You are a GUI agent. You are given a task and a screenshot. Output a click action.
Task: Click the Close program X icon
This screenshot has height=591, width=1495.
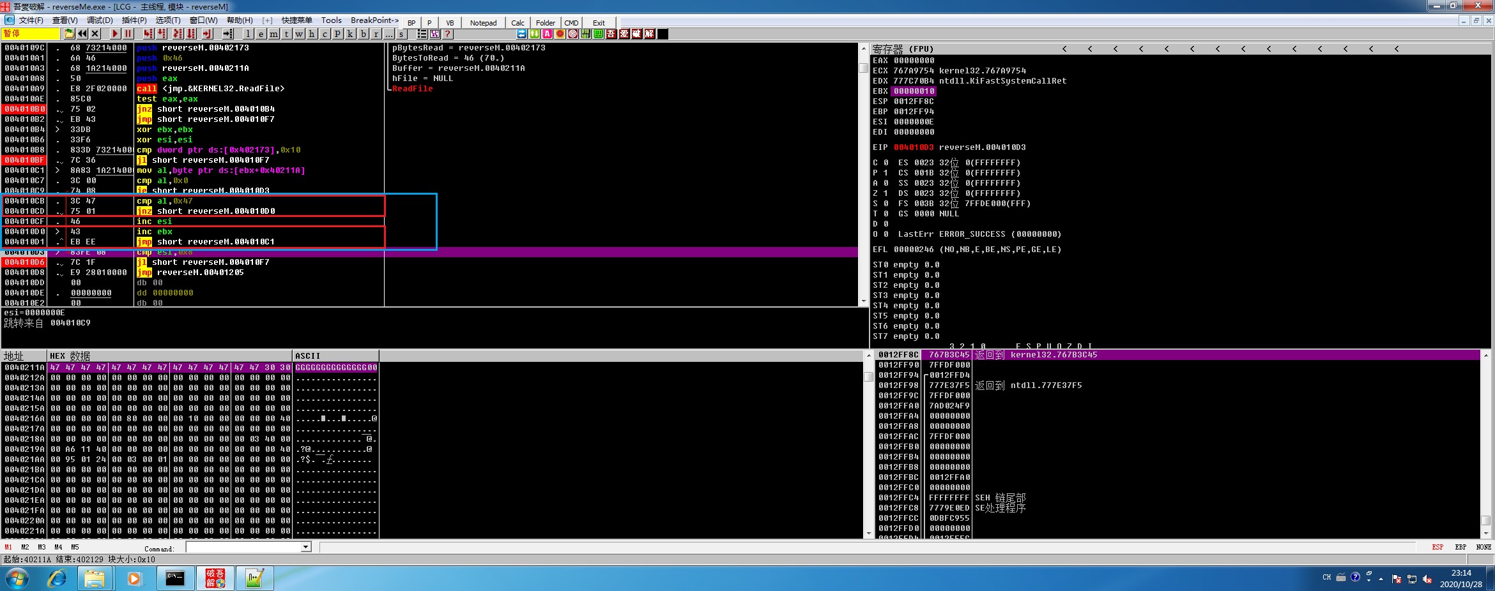coord(95,34)
